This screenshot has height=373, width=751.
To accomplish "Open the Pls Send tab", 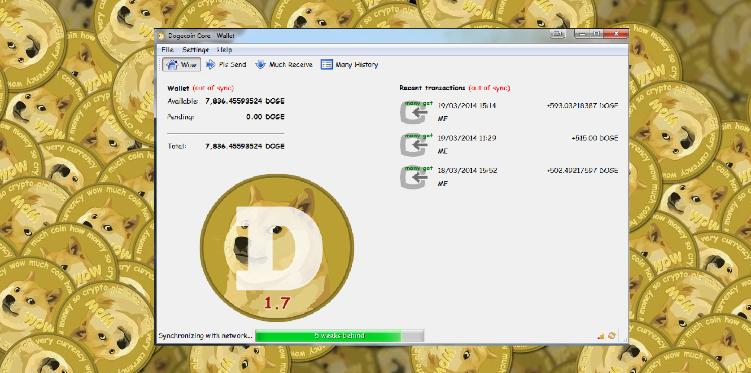I will pyautogui.click(x=226, y=65).
